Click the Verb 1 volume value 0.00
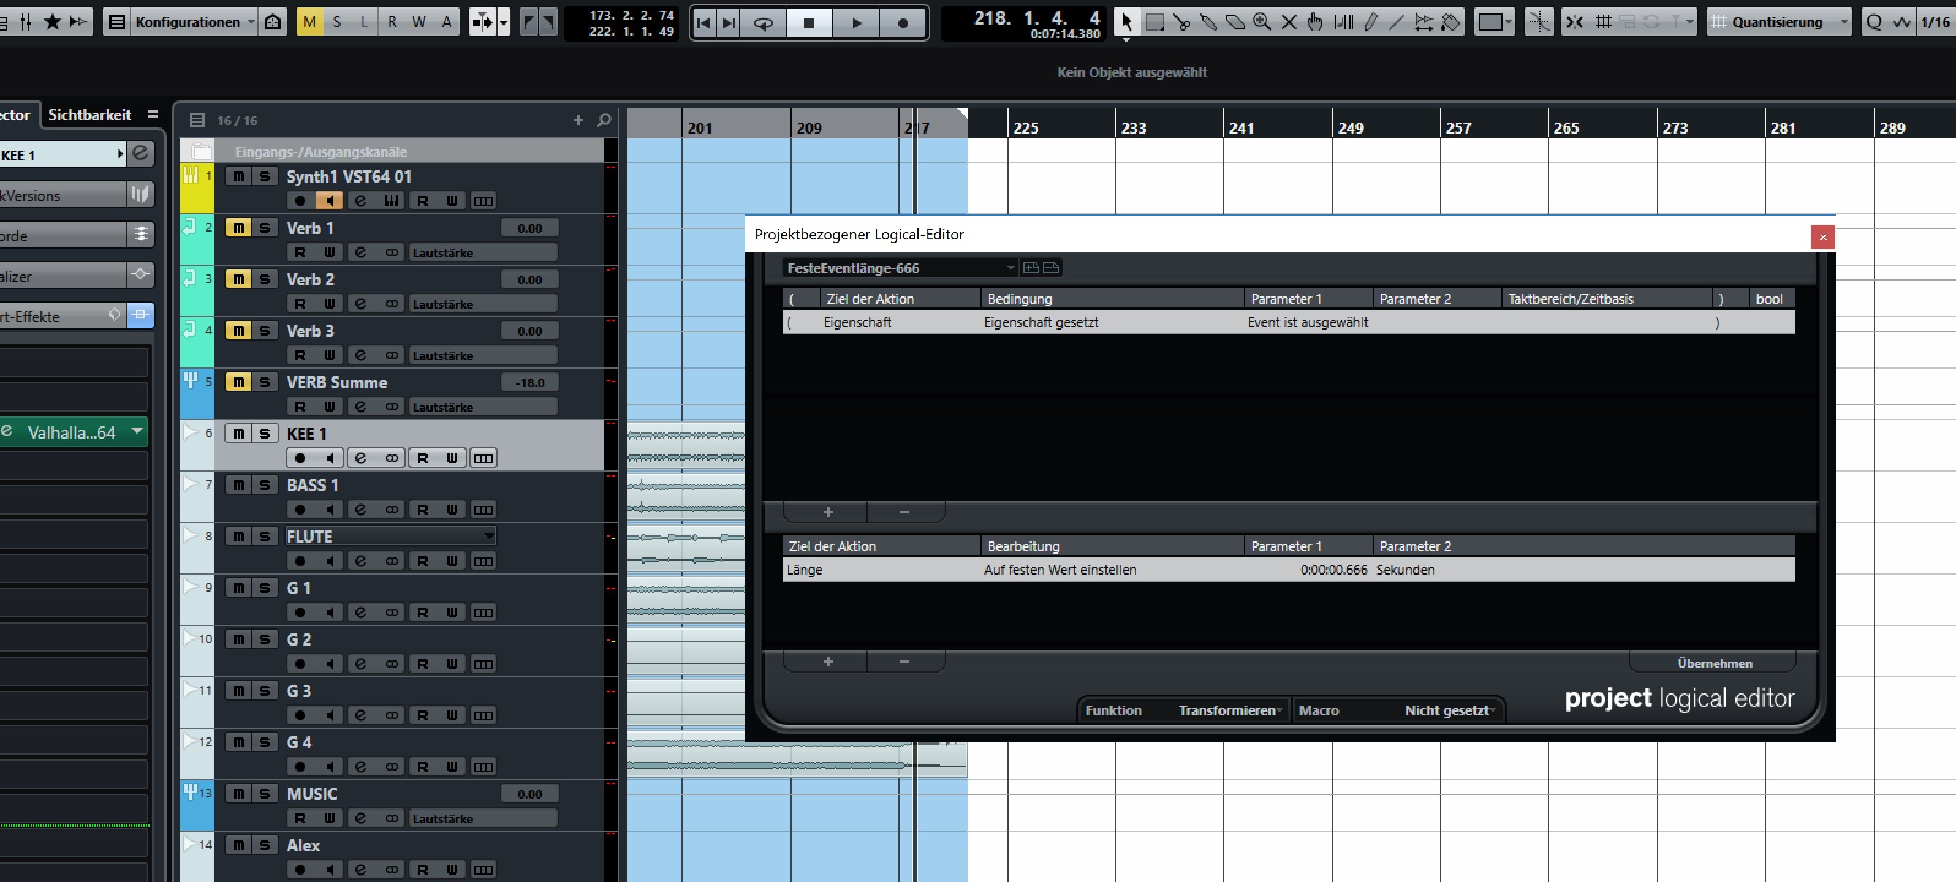This screenshot has height=882, width=1956. 530,228
